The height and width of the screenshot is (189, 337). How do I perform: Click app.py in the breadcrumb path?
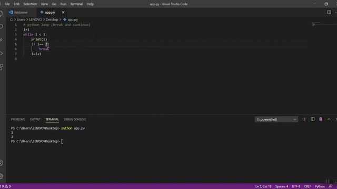(73, 19)
